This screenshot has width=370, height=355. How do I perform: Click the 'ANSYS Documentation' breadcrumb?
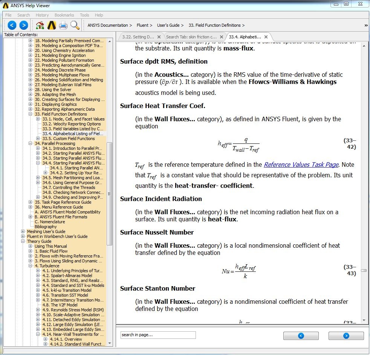[x=108, y=25]
